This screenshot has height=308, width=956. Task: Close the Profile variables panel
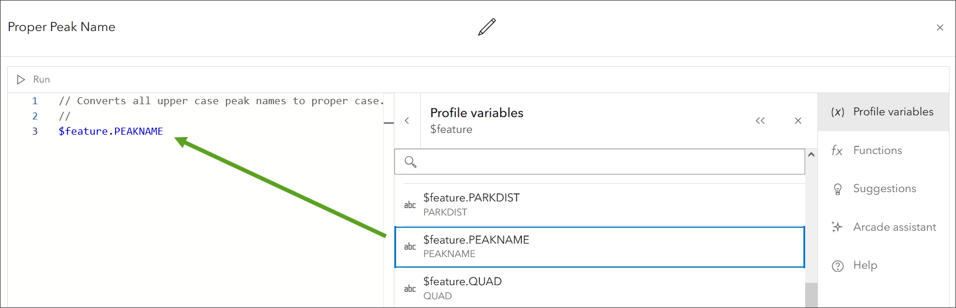798,121
